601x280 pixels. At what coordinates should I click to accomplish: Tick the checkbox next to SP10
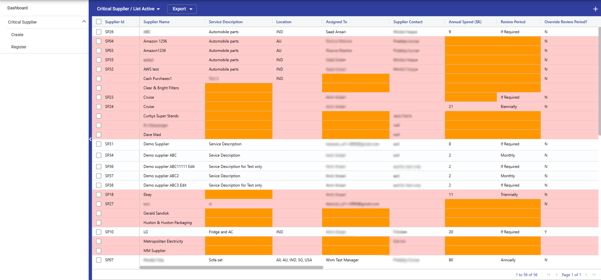pyautogui.click(x=99, y=232)
